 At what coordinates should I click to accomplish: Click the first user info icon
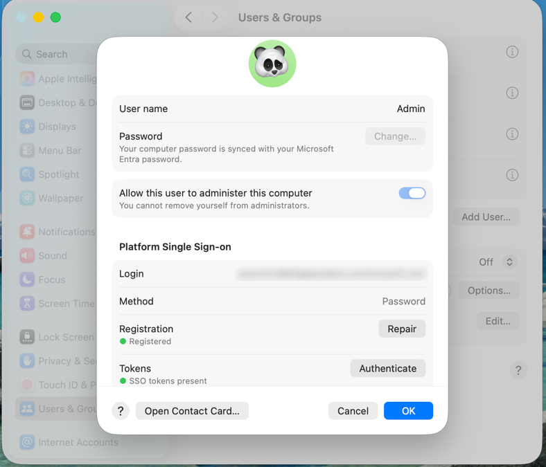[x=512, y=52]
